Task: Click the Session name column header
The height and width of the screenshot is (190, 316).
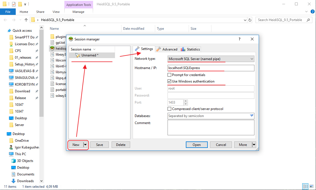Action: (x=92, y=49)
